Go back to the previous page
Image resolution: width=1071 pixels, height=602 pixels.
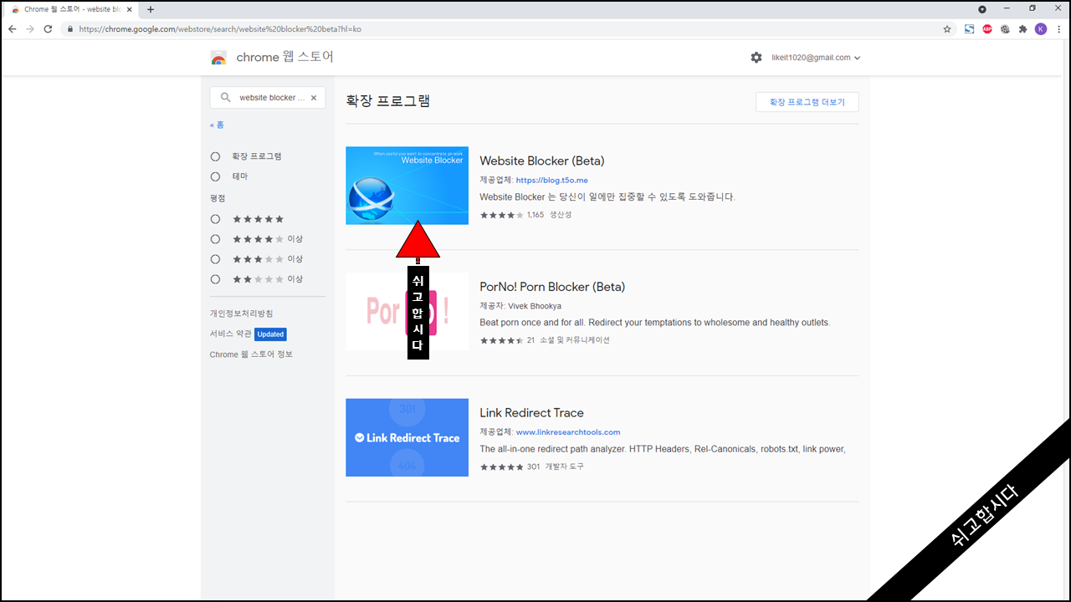tap(12, 28)
